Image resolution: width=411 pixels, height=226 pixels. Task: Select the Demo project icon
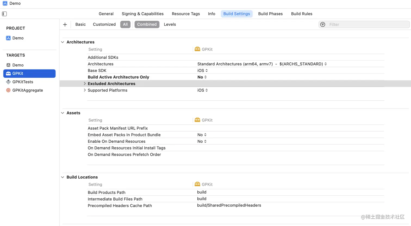[x=8, y=38]
